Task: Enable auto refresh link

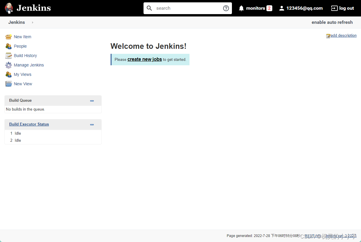Action: click(x=332, y=22)
